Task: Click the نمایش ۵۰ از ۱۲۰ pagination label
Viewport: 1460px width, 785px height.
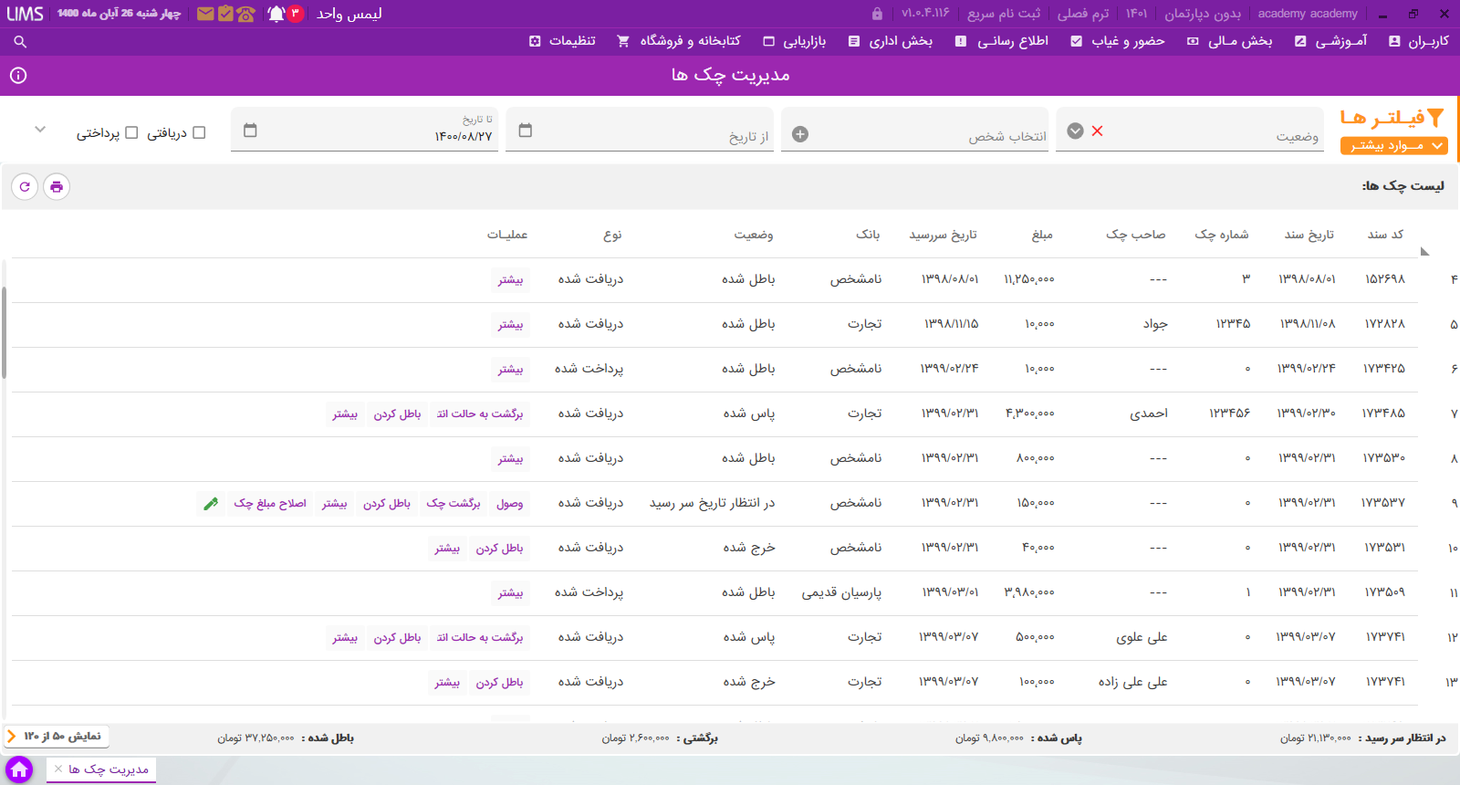Action: pos(63,736)
